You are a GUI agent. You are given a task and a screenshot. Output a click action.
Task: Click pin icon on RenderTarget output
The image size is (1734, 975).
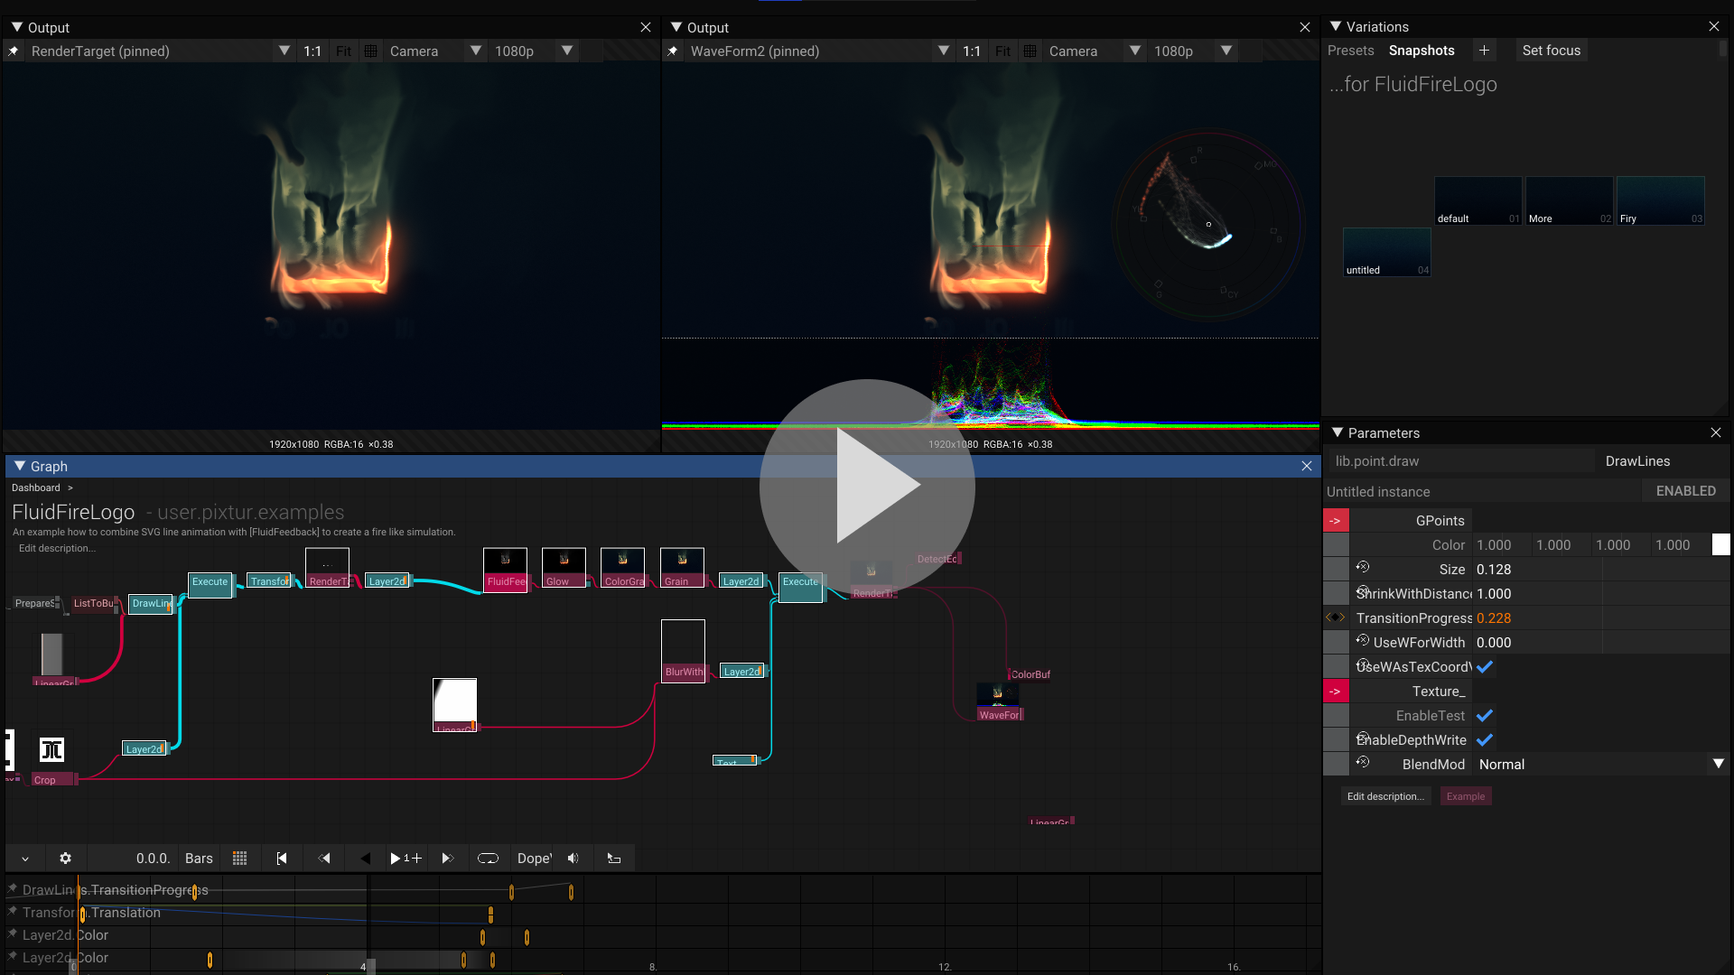(14, 51)
